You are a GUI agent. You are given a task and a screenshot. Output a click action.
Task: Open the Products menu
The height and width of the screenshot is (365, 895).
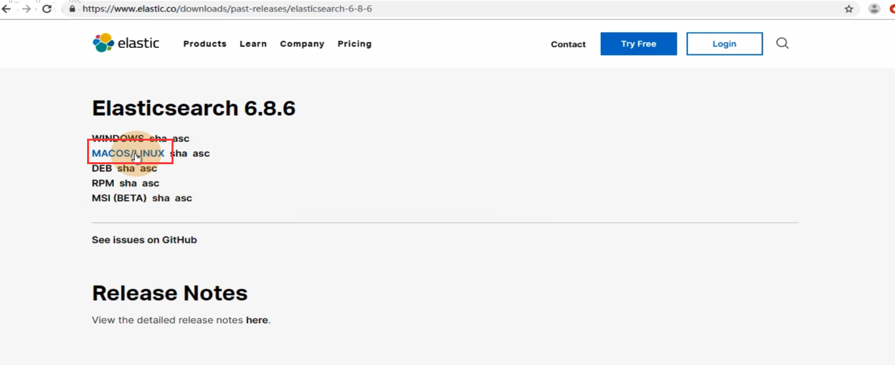point(205,44)
